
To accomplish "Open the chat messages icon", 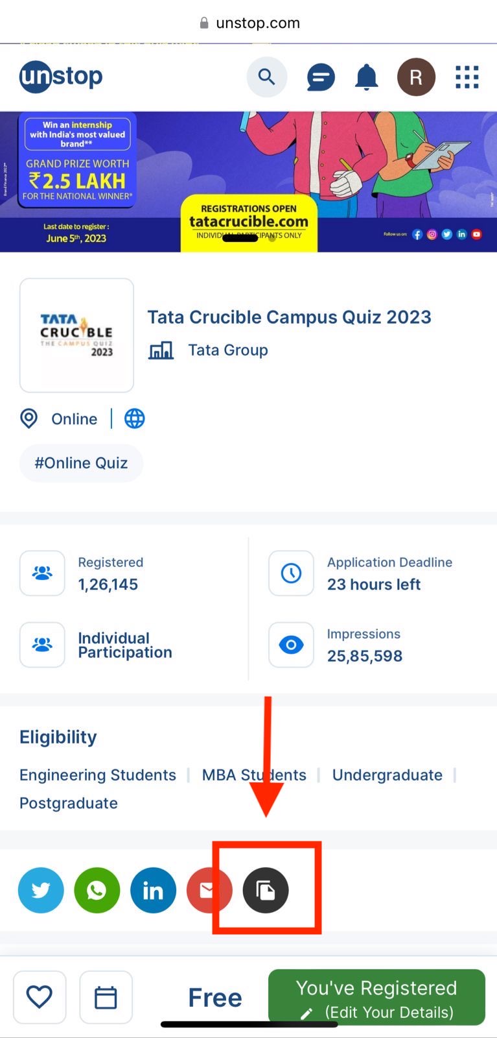I will (321, 78).
